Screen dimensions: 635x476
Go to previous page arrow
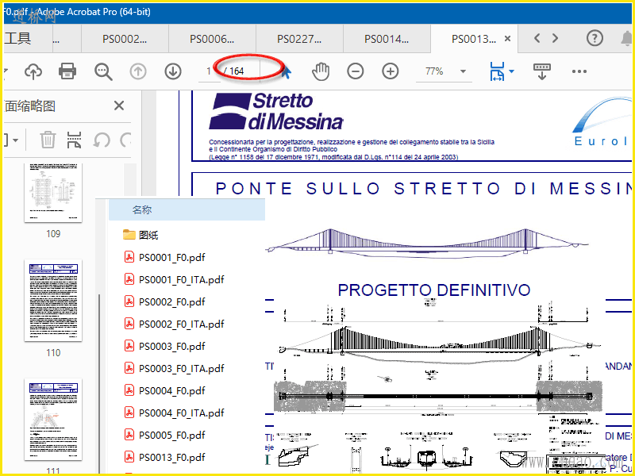(x=138, y=71)
